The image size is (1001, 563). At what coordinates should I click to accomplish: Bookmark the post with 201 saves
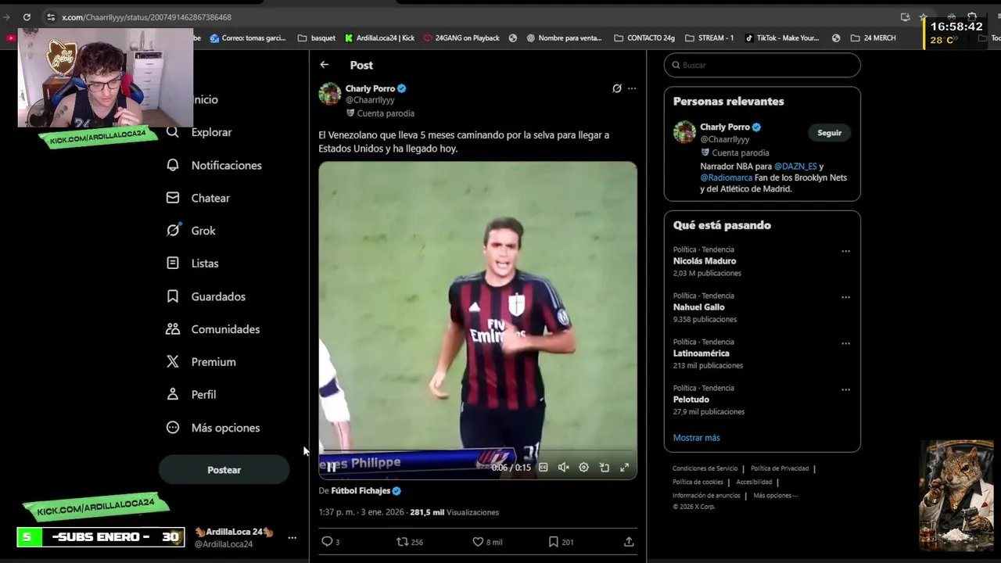[x=561, y=541]
